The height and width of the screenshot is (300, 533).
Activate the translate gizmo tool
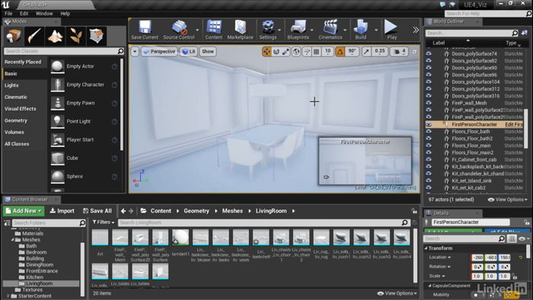pyautogui.click(x=266, y=52)
